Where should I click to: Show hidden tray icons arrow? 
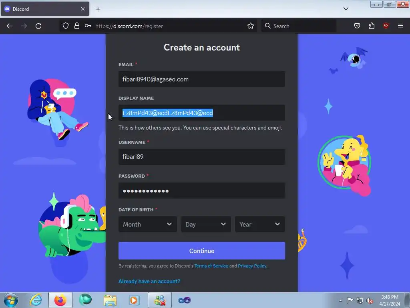pos(340,300)
